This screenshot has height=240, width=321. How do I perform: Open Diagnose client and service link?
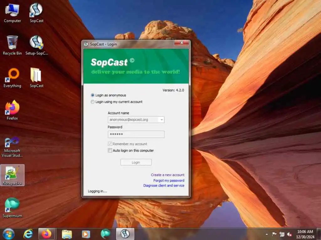click(164, 186)
